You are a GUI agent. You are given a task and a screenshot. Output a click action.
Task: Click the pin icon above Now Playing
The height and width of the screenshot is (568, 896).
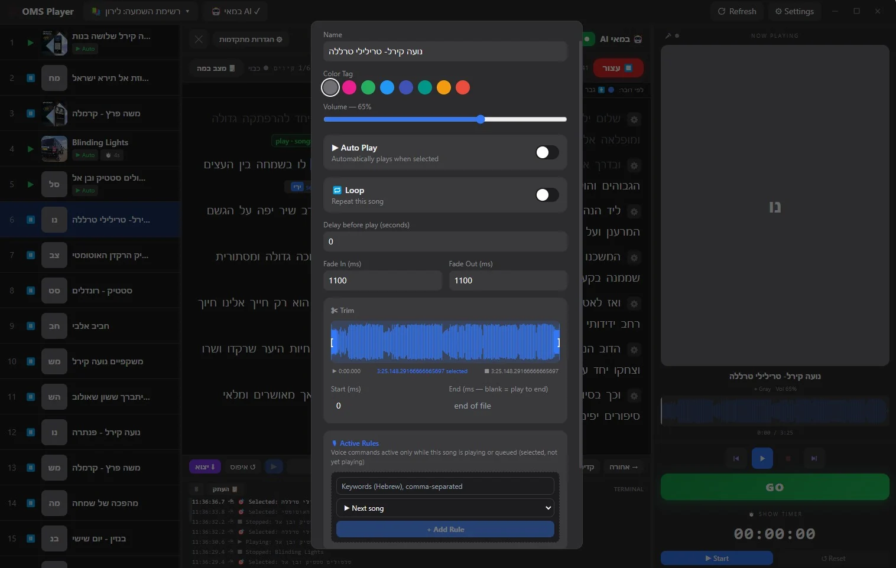pyautogui.click(x=668, y=36)
